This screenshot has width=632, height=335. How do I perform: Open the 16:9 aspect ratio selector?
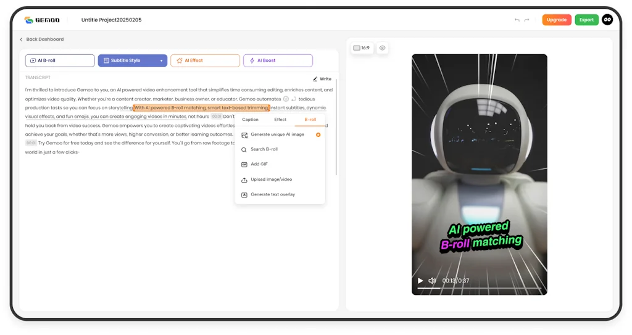362,48
